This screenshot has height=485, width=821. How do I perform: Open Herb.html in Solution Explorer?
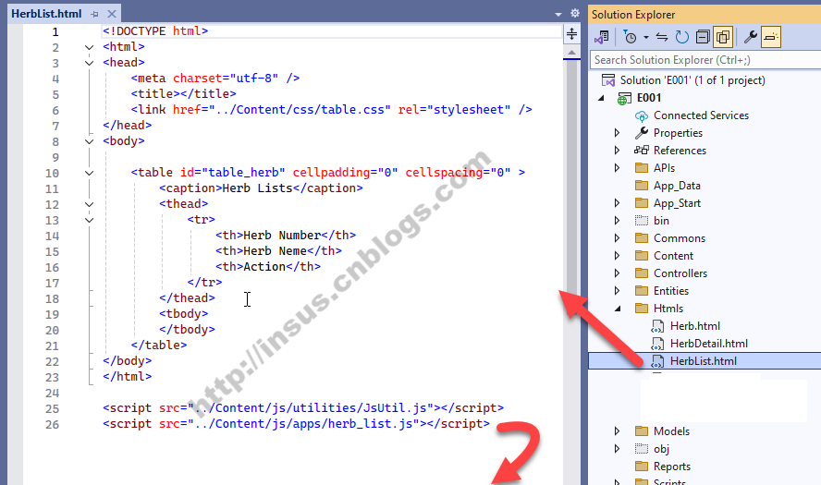pos(695,326)
